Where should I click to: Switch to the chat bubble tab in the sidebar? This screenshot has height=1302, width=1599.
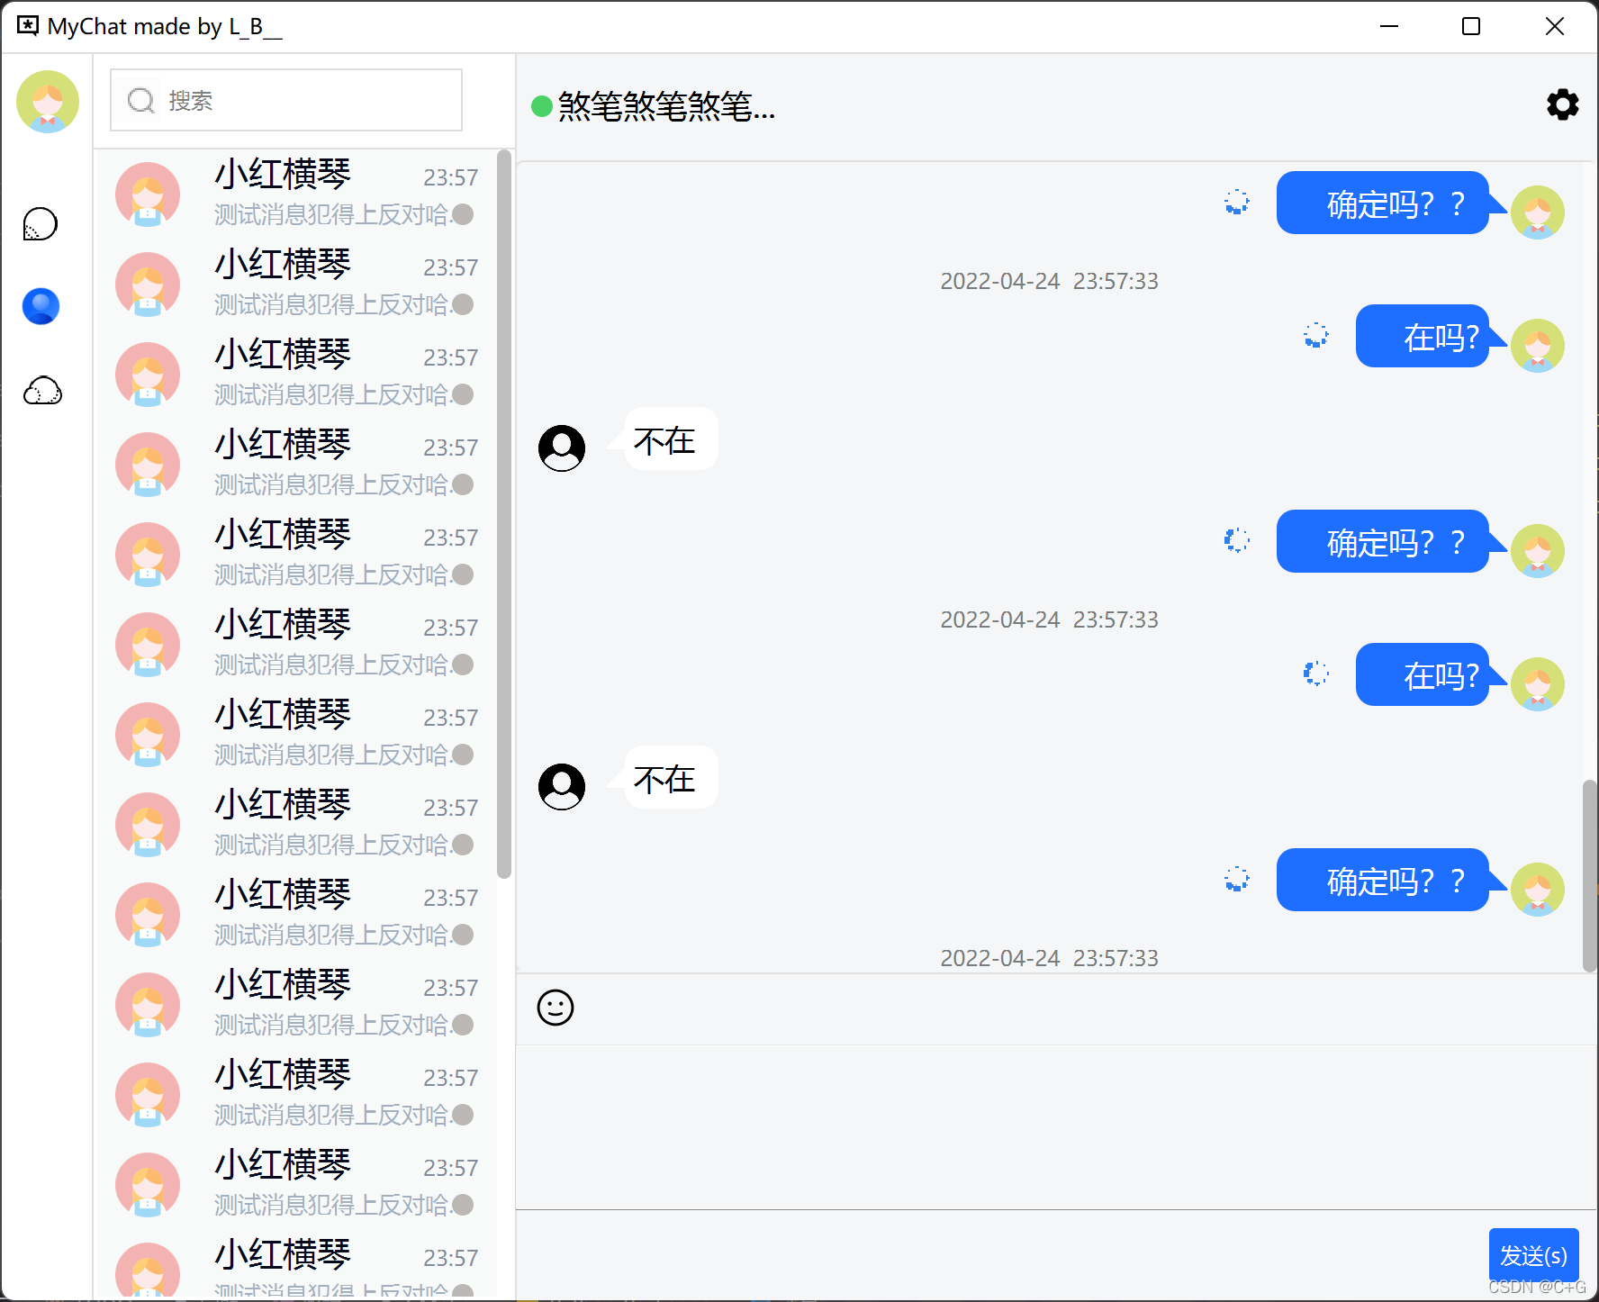(40, 223)
